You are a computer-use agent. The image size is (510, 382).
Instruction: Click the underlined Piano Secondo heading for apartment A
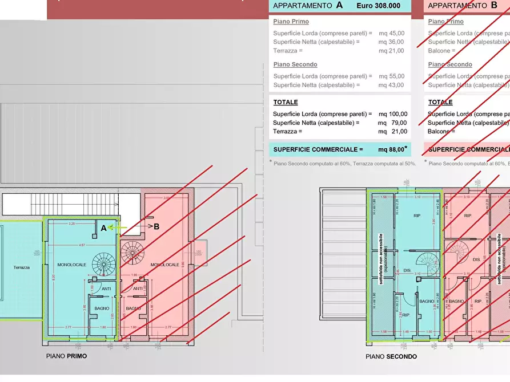[x=295, y=64]
